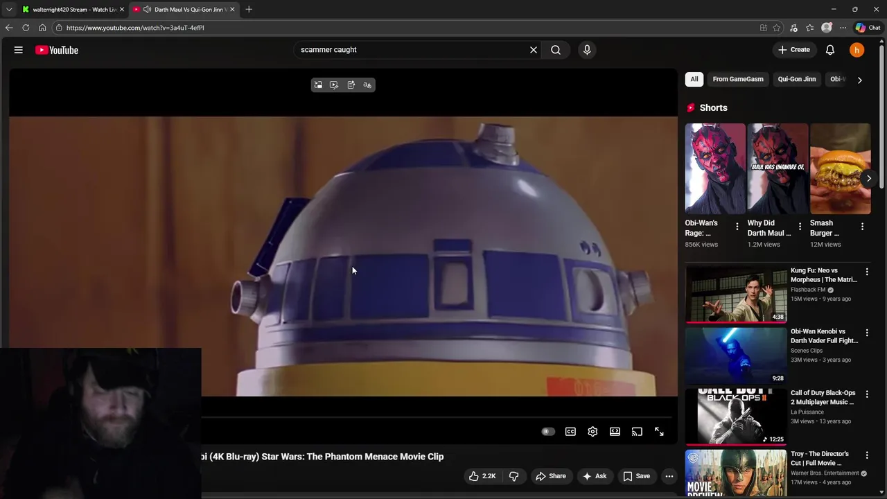Open the options menu for 'Why Did Darth Maul' Short

pos(800,227)
